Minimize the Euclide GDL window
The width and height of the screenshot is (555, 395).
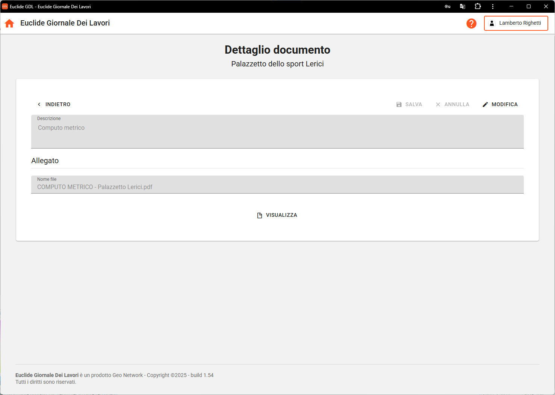(x=511, y=6)
